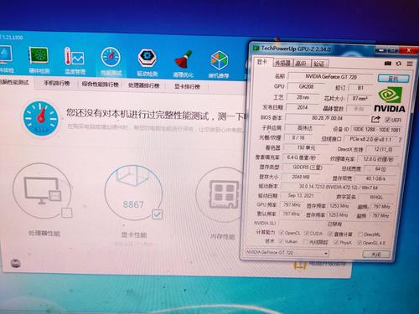Click the 87 mm² die size value

tap(360, 98)
